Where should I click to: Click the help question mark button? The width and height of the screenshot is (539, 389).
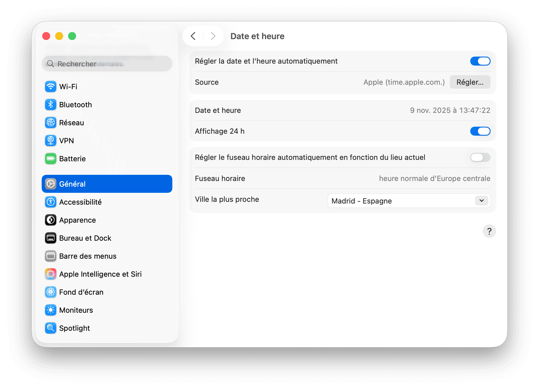click(x=489, y=231)
